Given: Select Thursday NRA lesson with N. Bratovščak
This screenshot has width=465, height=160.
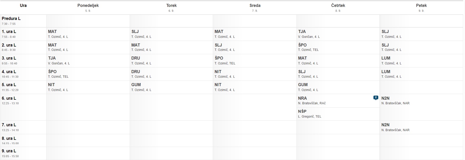Looking at the screenshot, I should point(338,101).
